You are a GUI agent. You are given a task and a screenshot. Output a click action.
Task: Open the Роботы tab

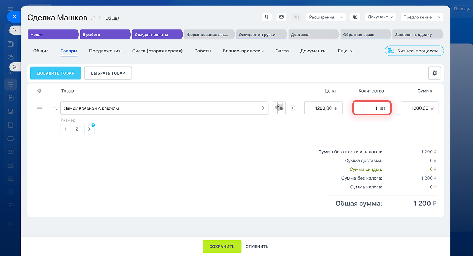pos(203,51)
